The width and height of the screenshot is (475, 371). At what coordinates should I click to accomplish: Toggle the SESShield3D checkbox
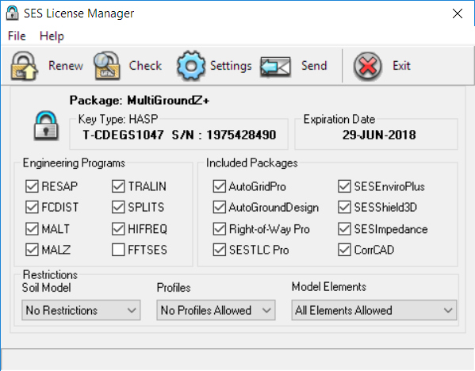[x=344, y=208]
